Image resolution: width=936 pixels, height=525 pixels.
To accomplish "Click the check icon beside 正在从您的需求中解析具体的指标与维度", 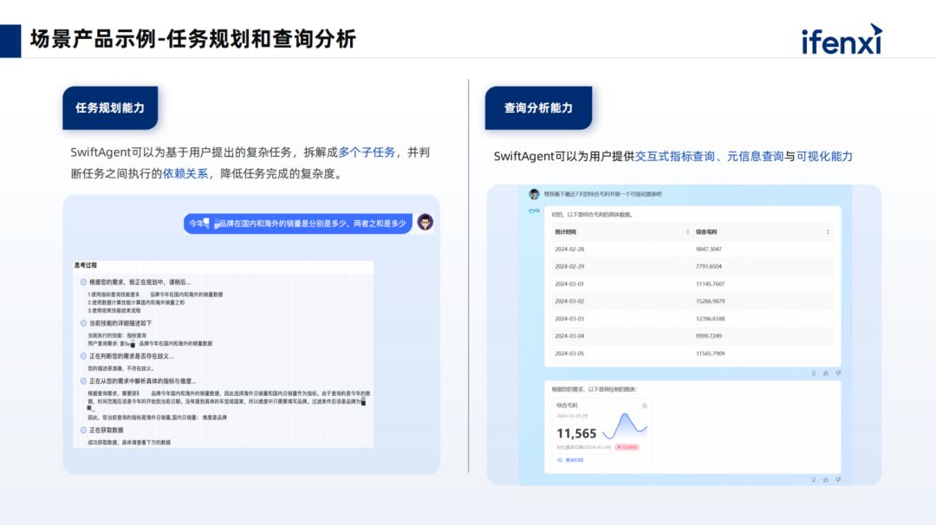I will point(83,380).
